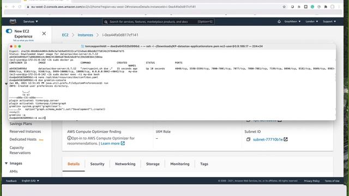349x196 pixels.
Task: Open the Support dropdown menu
Action: pyautogui.click(x=329, y=22)
